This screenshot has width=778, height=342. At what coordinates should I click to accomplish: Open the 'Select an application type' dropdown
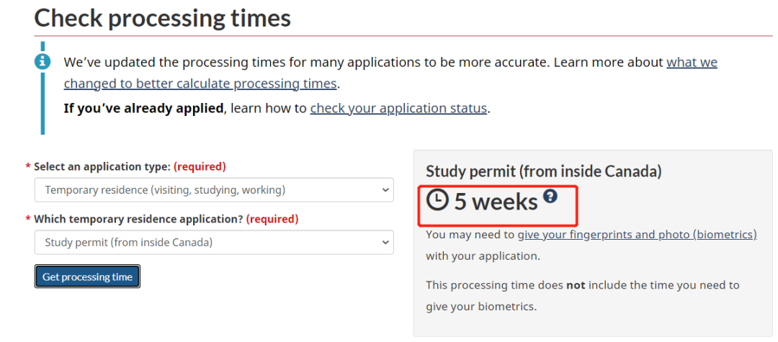point(214,190)
